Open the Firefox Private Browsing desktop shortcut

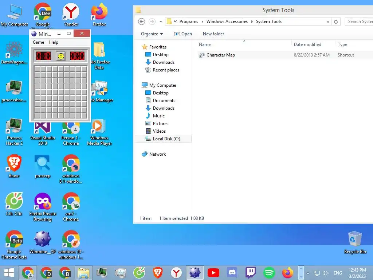43,207
